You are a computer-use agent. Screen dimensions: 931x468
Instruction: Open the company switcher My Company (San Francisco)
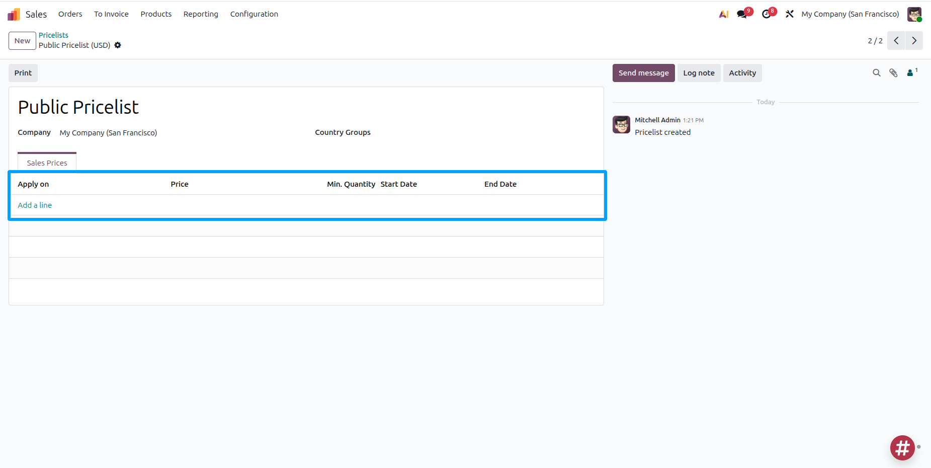(x=850, y=14)
